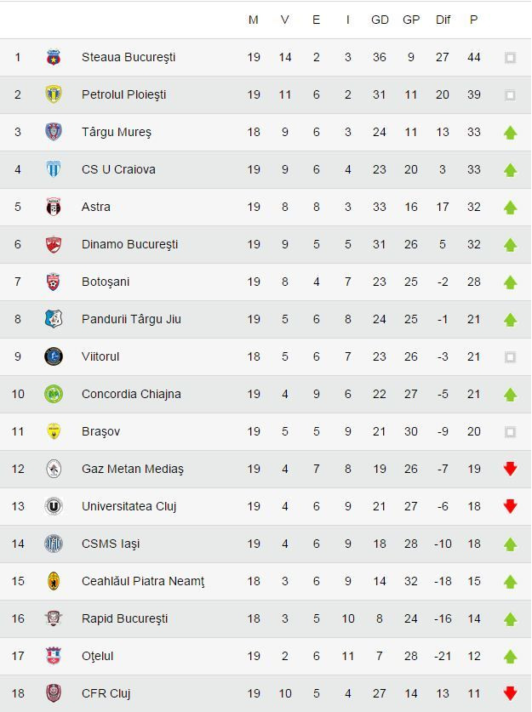532x712 pixels.
Task: Open the Rapid Bucureşti team link
Action: [124, 618]
